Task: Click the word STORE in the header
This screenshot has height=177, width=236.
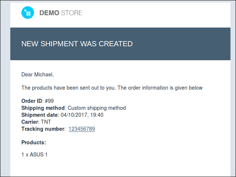Action: [72, 13]
